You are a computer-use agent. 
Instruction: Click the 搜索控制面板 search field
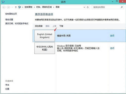(x=107, y=7)
